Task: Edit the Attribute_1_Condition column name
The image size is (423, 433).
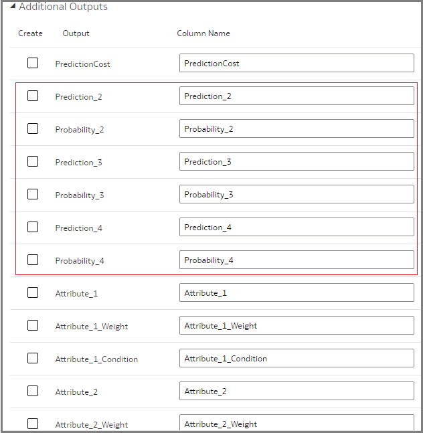Action: click(x=297, y=358)
